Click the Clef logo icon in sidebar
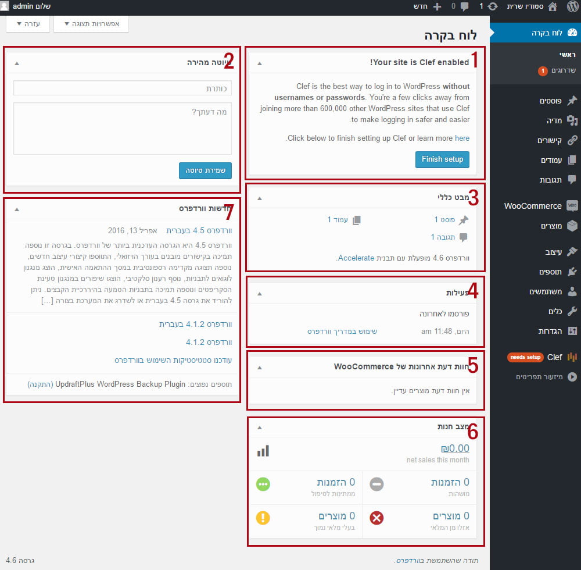 click(572, 357)
